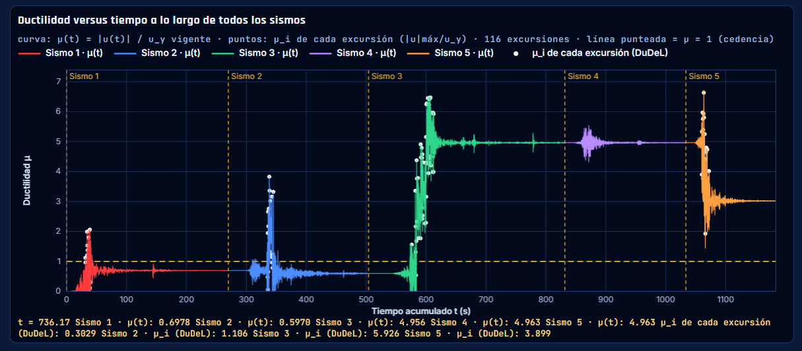
Task: Toggle the Sismo 2 · μ(t) legend entry
Action: (158, 53)
